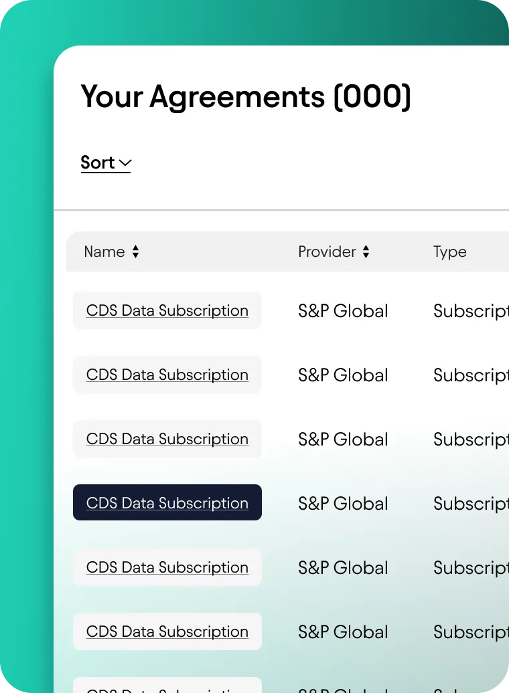Click the Provider column header label

pos(327,252)
